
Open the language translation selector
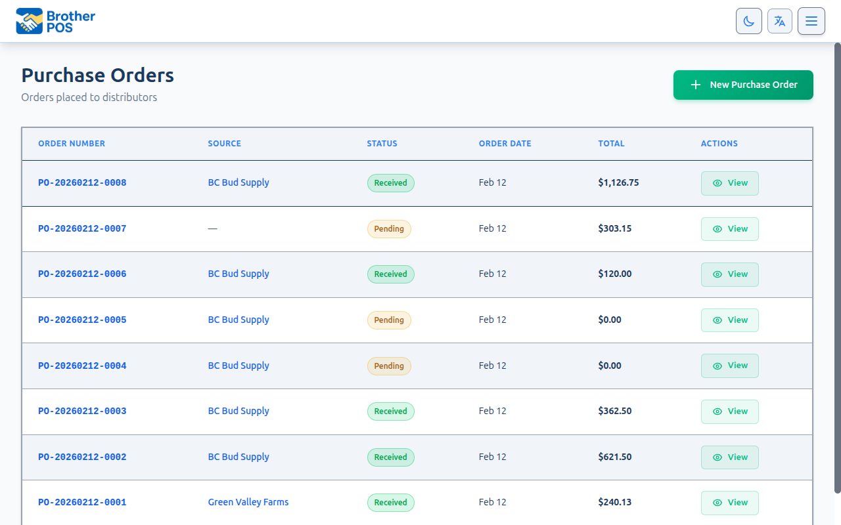pos(779,21)
